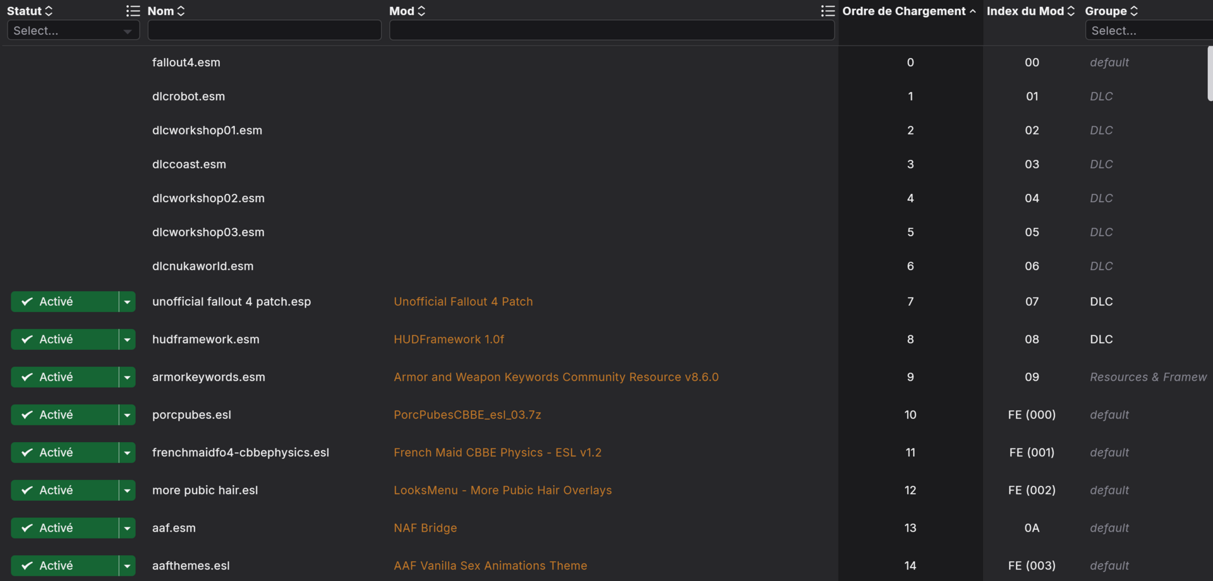
Task: Open the NAF Bridge mod link
Action: pos(425,528)
